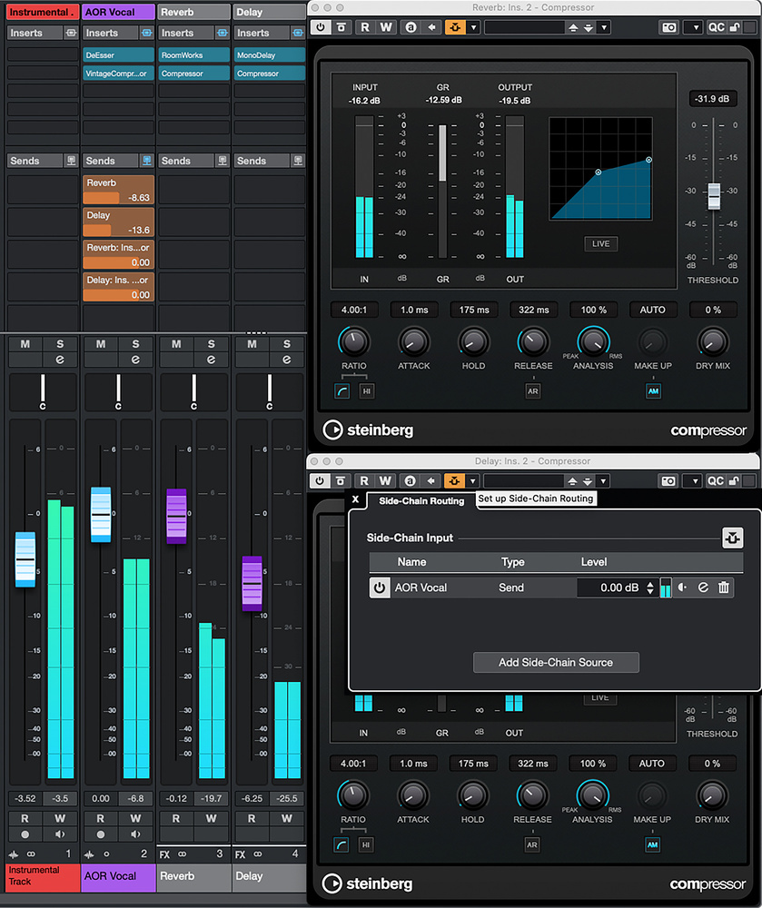Viewport: 762px width, 908px height.
Task: Open the MonoDelay insert on Delay channel
Action: 270,55
